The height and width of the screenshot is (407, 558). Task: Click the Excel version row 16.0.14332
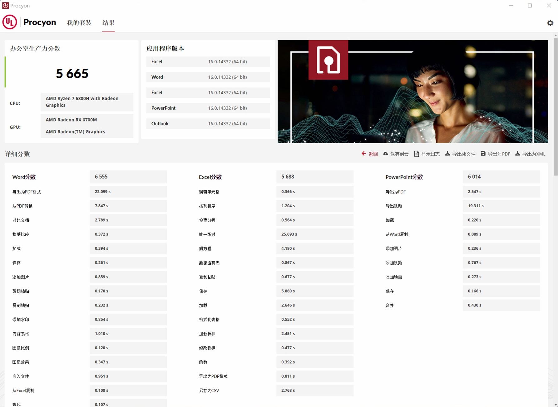click(208, 61)
